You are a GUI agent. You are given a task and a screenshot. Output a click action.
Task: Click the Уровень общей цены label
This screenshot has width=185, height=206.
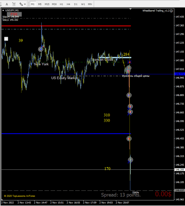point(136,76)
